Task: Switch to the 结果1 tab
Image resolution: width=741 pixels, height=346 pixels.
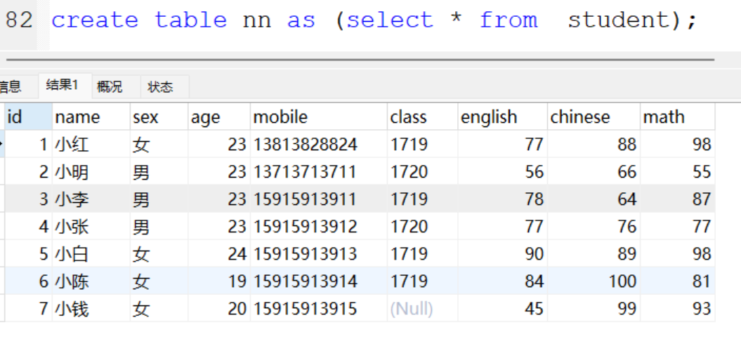Action: pos(61,86)
